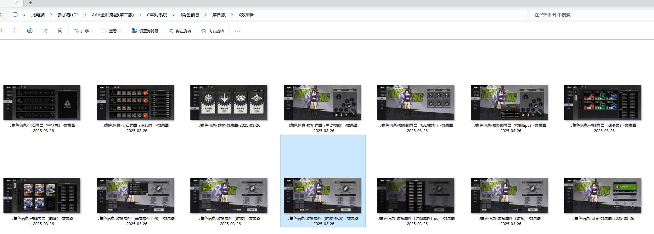Viewport: 654px width, 234px height.
Task: Select 宝石界面（满状态）thumbnail
Action: pos(135,103)
